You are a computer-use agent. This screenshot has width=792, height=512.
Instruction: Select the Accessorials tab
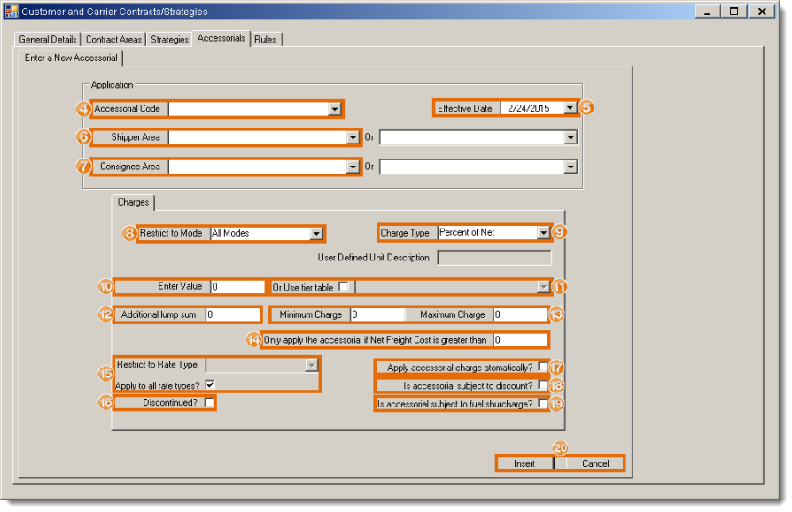click(221, 38)
